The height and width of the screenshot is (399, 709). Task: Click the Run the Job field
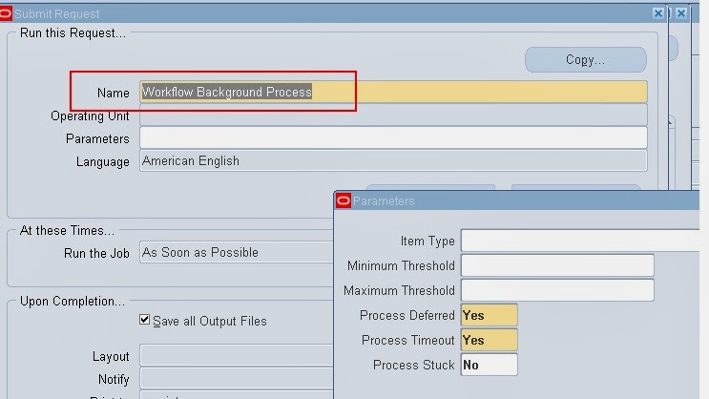click(x=237, y=252)
